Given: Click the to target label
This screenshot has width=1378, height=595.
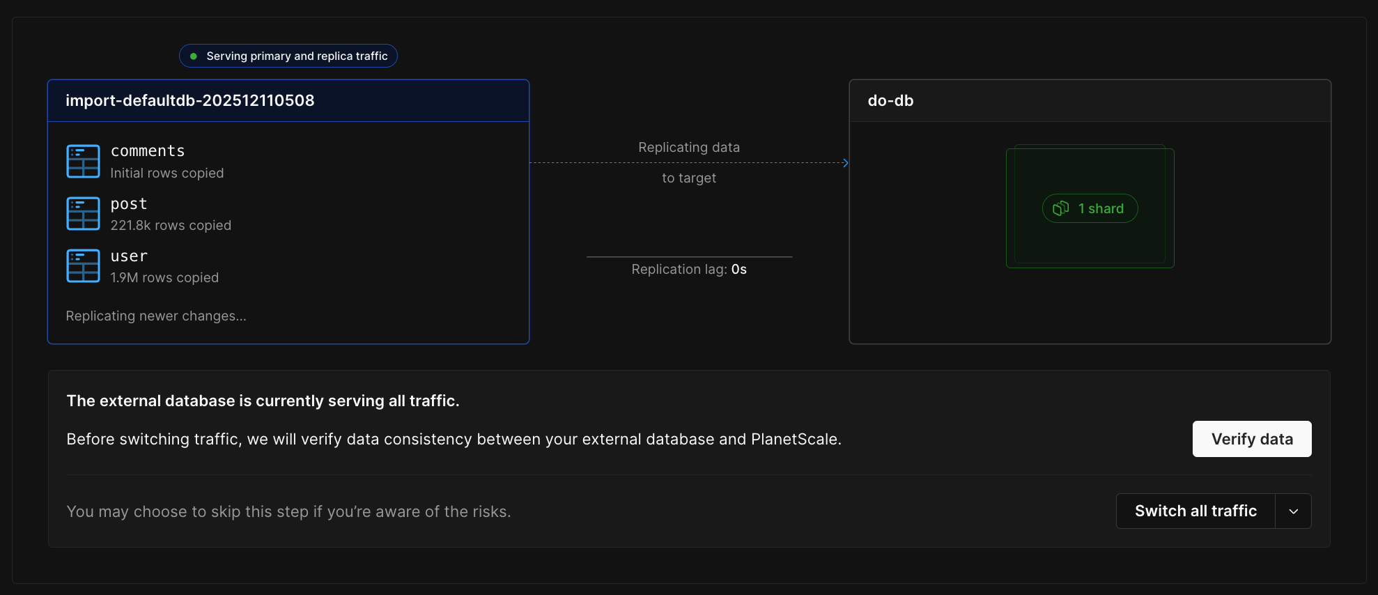Looking at the screenshot, I should point(689,178).
